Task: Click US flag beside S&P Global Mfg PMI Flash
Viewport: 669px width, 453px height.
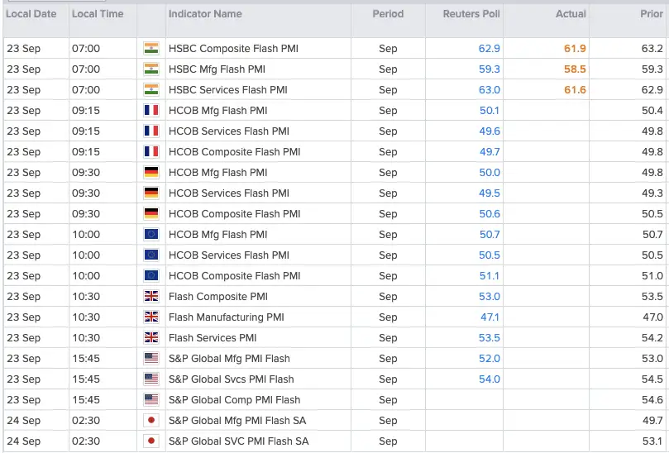Action: [x=151, y=359]
